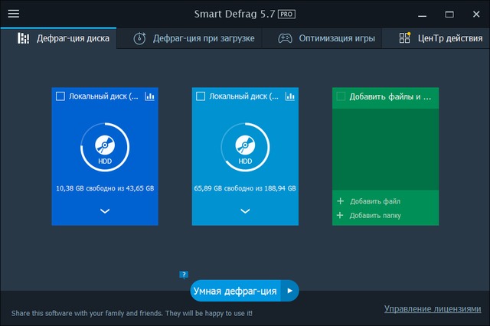Screen dimensions: 490x326
Task: Click the small blue question mark help icon
Action: 184,273
